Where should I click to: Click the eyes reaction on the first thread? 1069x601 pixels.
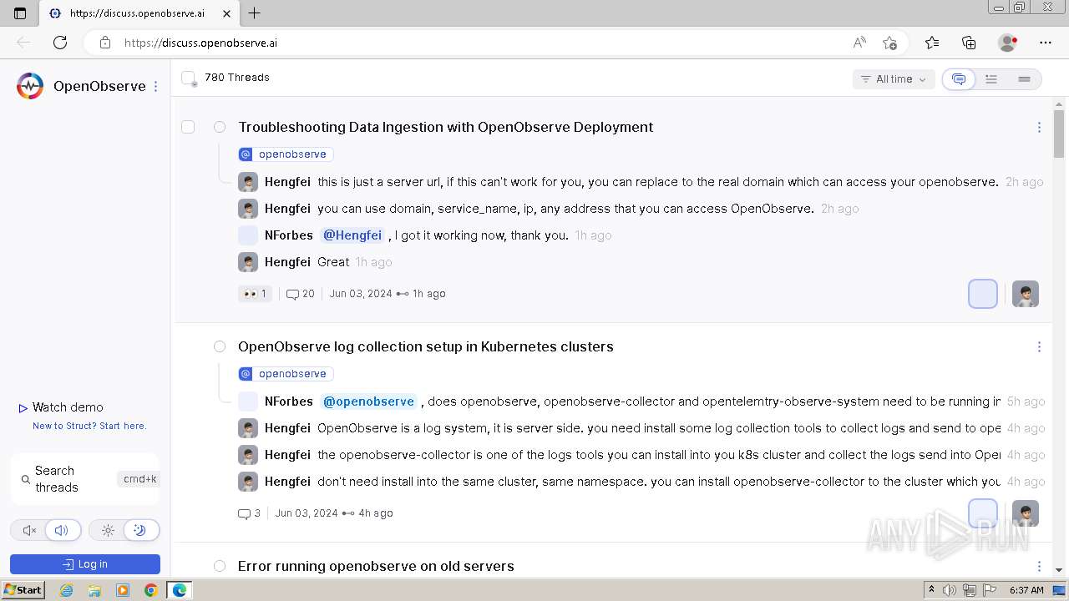click(x=255, y=294)
